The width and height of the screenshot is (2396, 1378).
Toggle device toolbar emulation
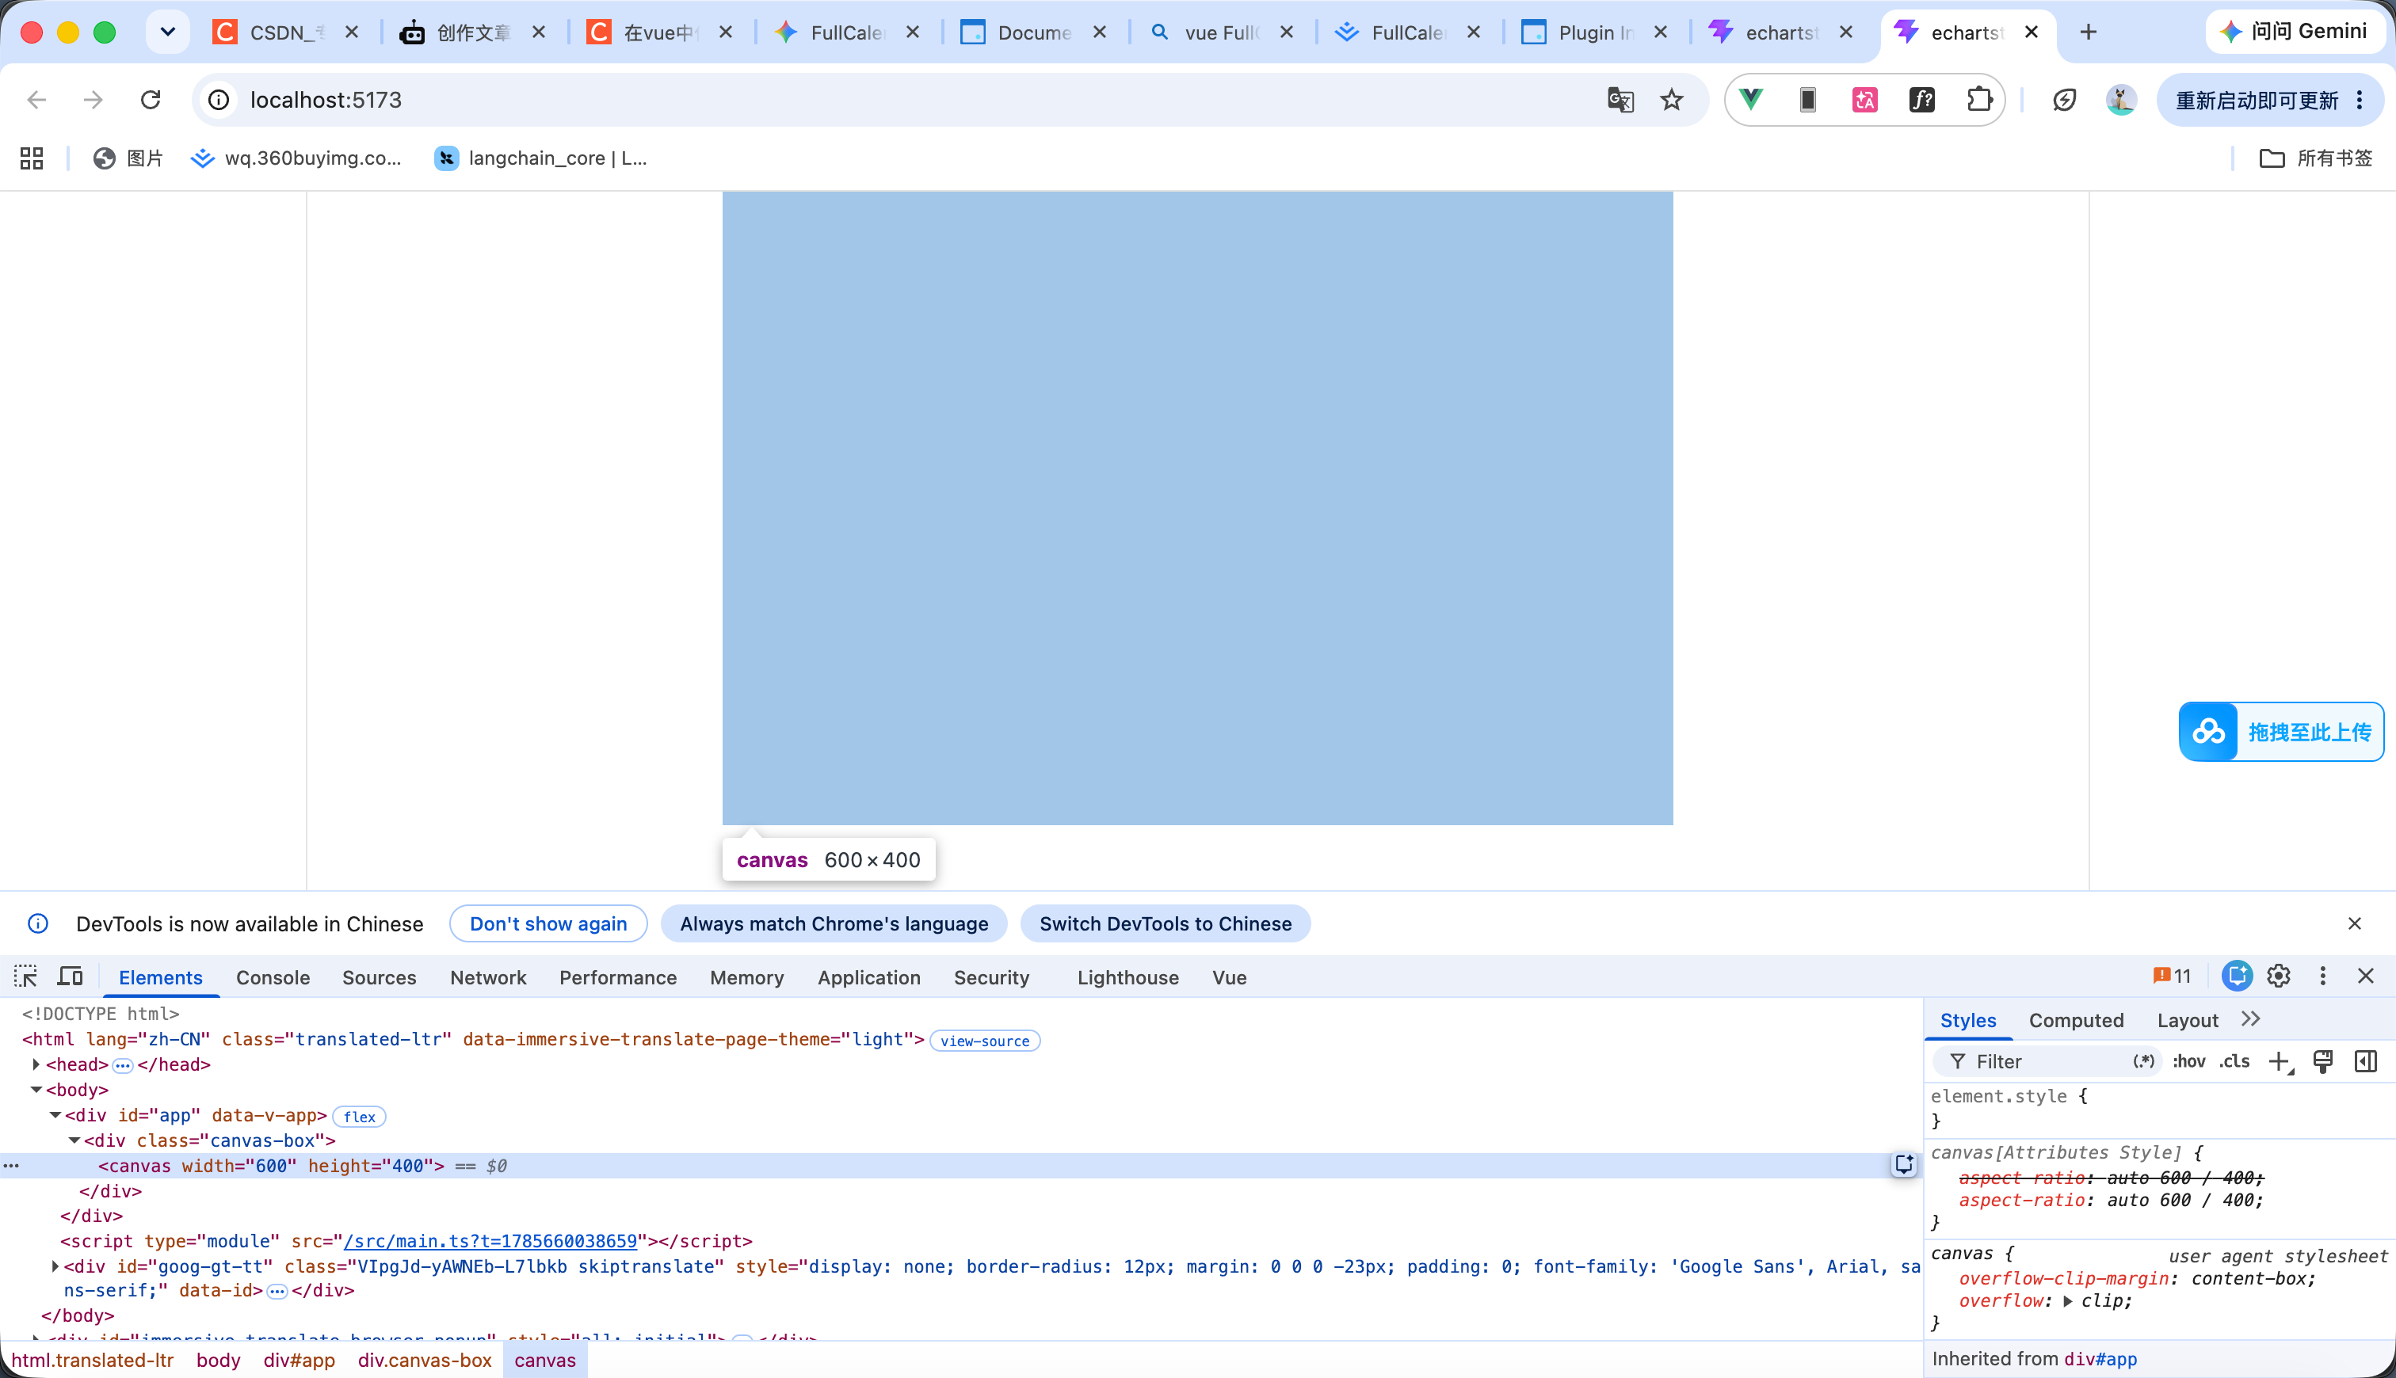71,976
